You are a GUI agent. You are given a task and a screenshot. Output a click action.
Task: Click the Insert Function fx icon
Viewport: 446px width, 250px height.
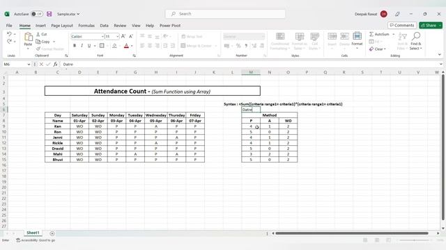(x=56, y=65)
